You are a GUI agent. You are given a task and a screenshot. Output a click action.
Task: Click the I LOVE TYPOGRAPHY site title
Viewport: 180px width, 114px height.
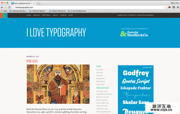click(x=56, y=32)
